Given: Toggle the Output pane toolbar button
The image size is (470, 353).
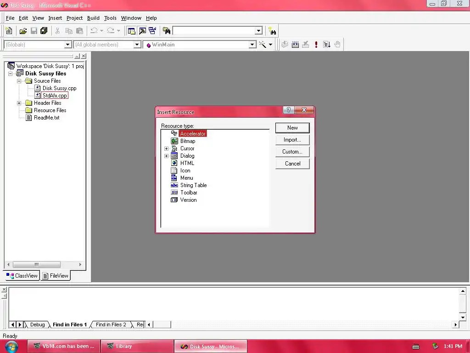Looking at the screenshot, I should point(142,31).
